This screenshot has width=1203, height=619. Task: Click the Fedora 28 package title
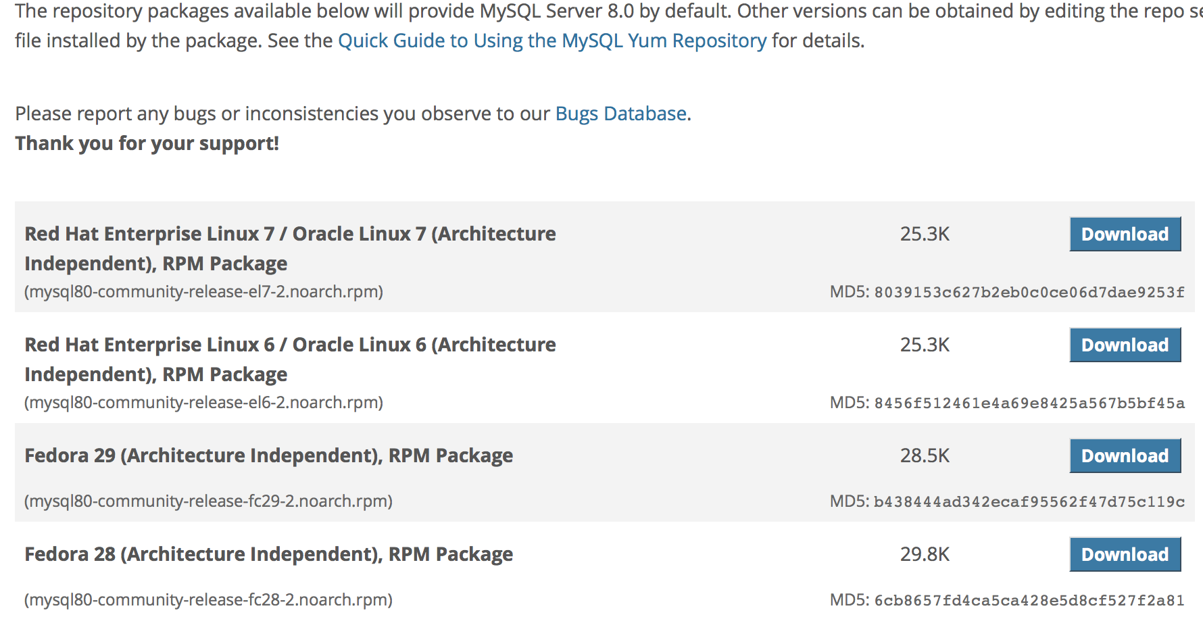(268, 555)
